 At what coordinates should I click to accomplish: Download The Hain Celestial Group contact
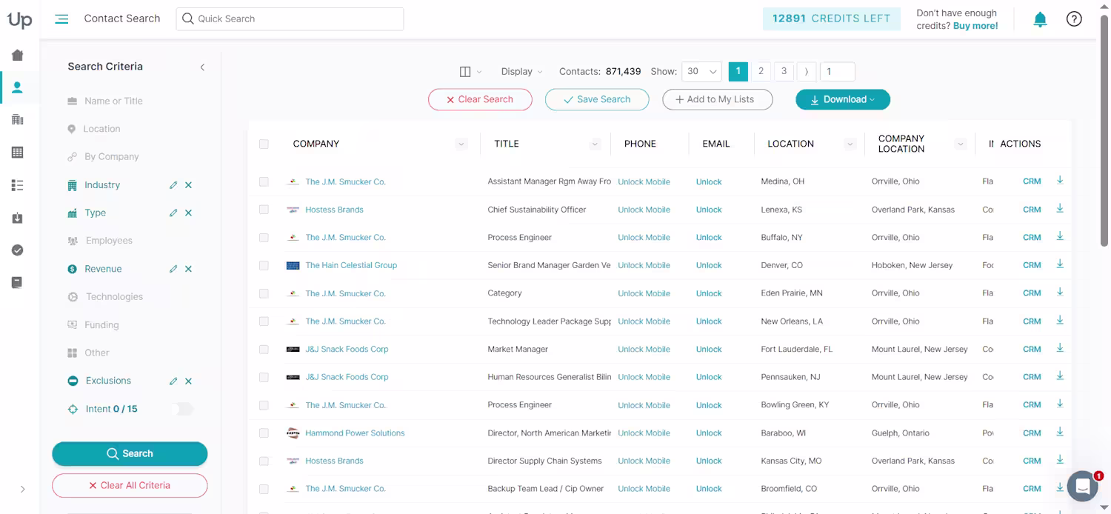click(1060, 264)
